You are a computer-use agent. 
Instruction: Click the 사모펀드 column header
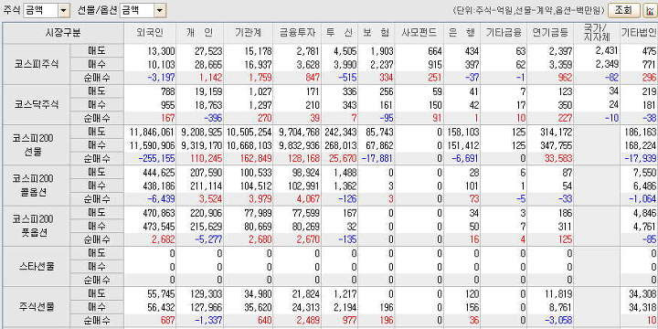419,33
